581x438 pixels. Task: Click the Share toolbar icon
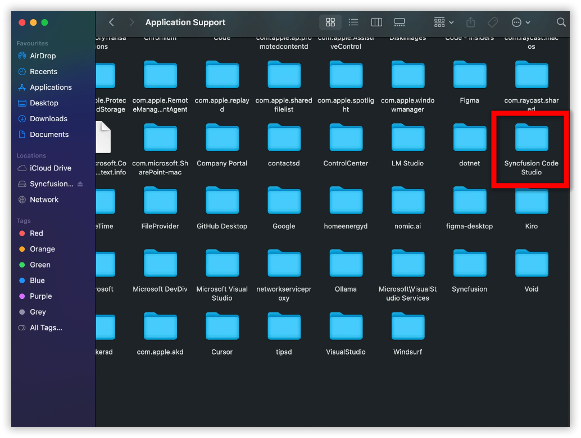coord(471,22)
